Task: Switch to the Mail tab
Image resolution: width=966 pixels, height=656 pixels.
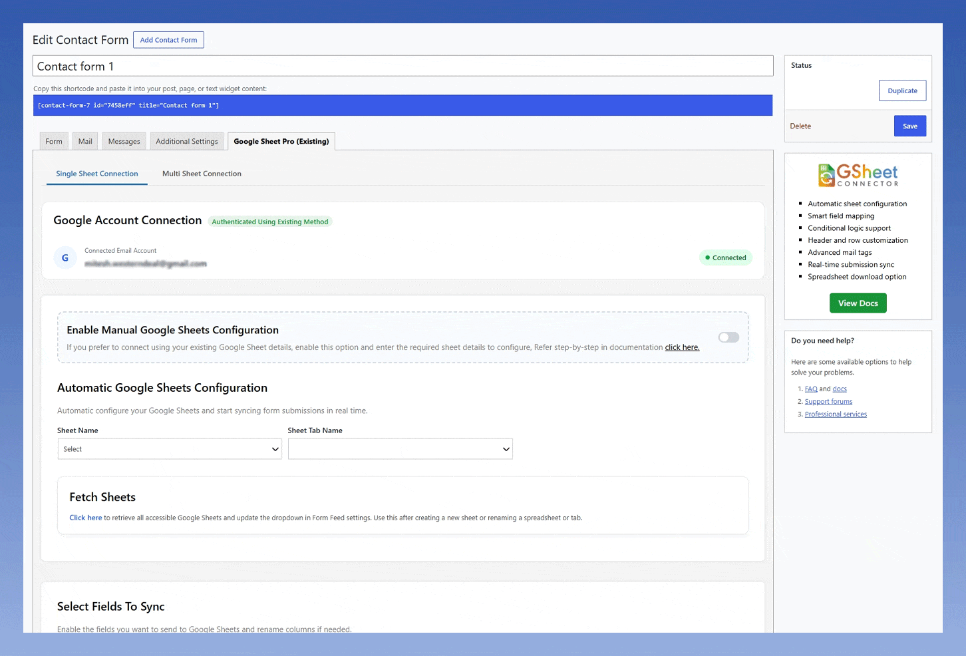Action: click(85, 141)
